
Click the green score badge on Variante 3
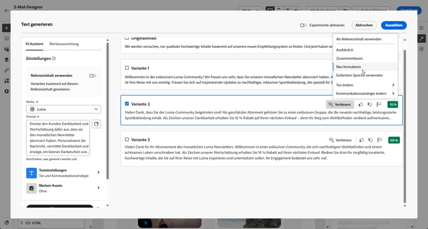pos(394,140)
